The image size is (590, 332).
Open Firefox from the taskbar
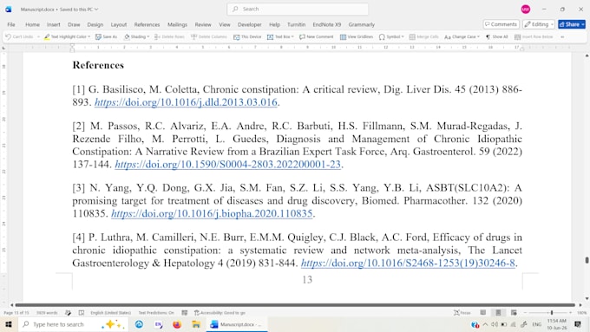click(x=177, y=324)
